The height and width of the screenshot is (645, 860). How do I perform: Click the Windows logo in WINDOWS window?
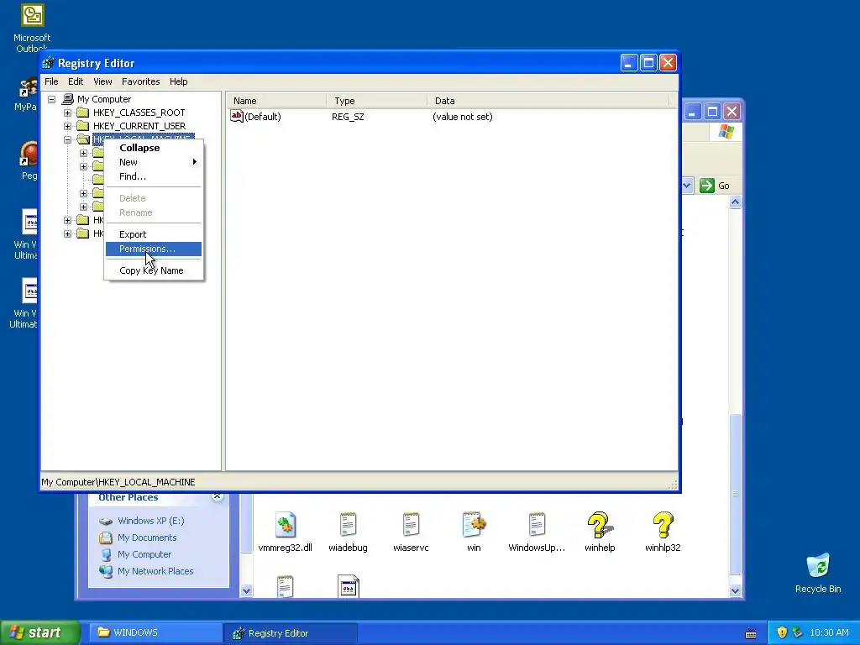(x=726, y=132)
